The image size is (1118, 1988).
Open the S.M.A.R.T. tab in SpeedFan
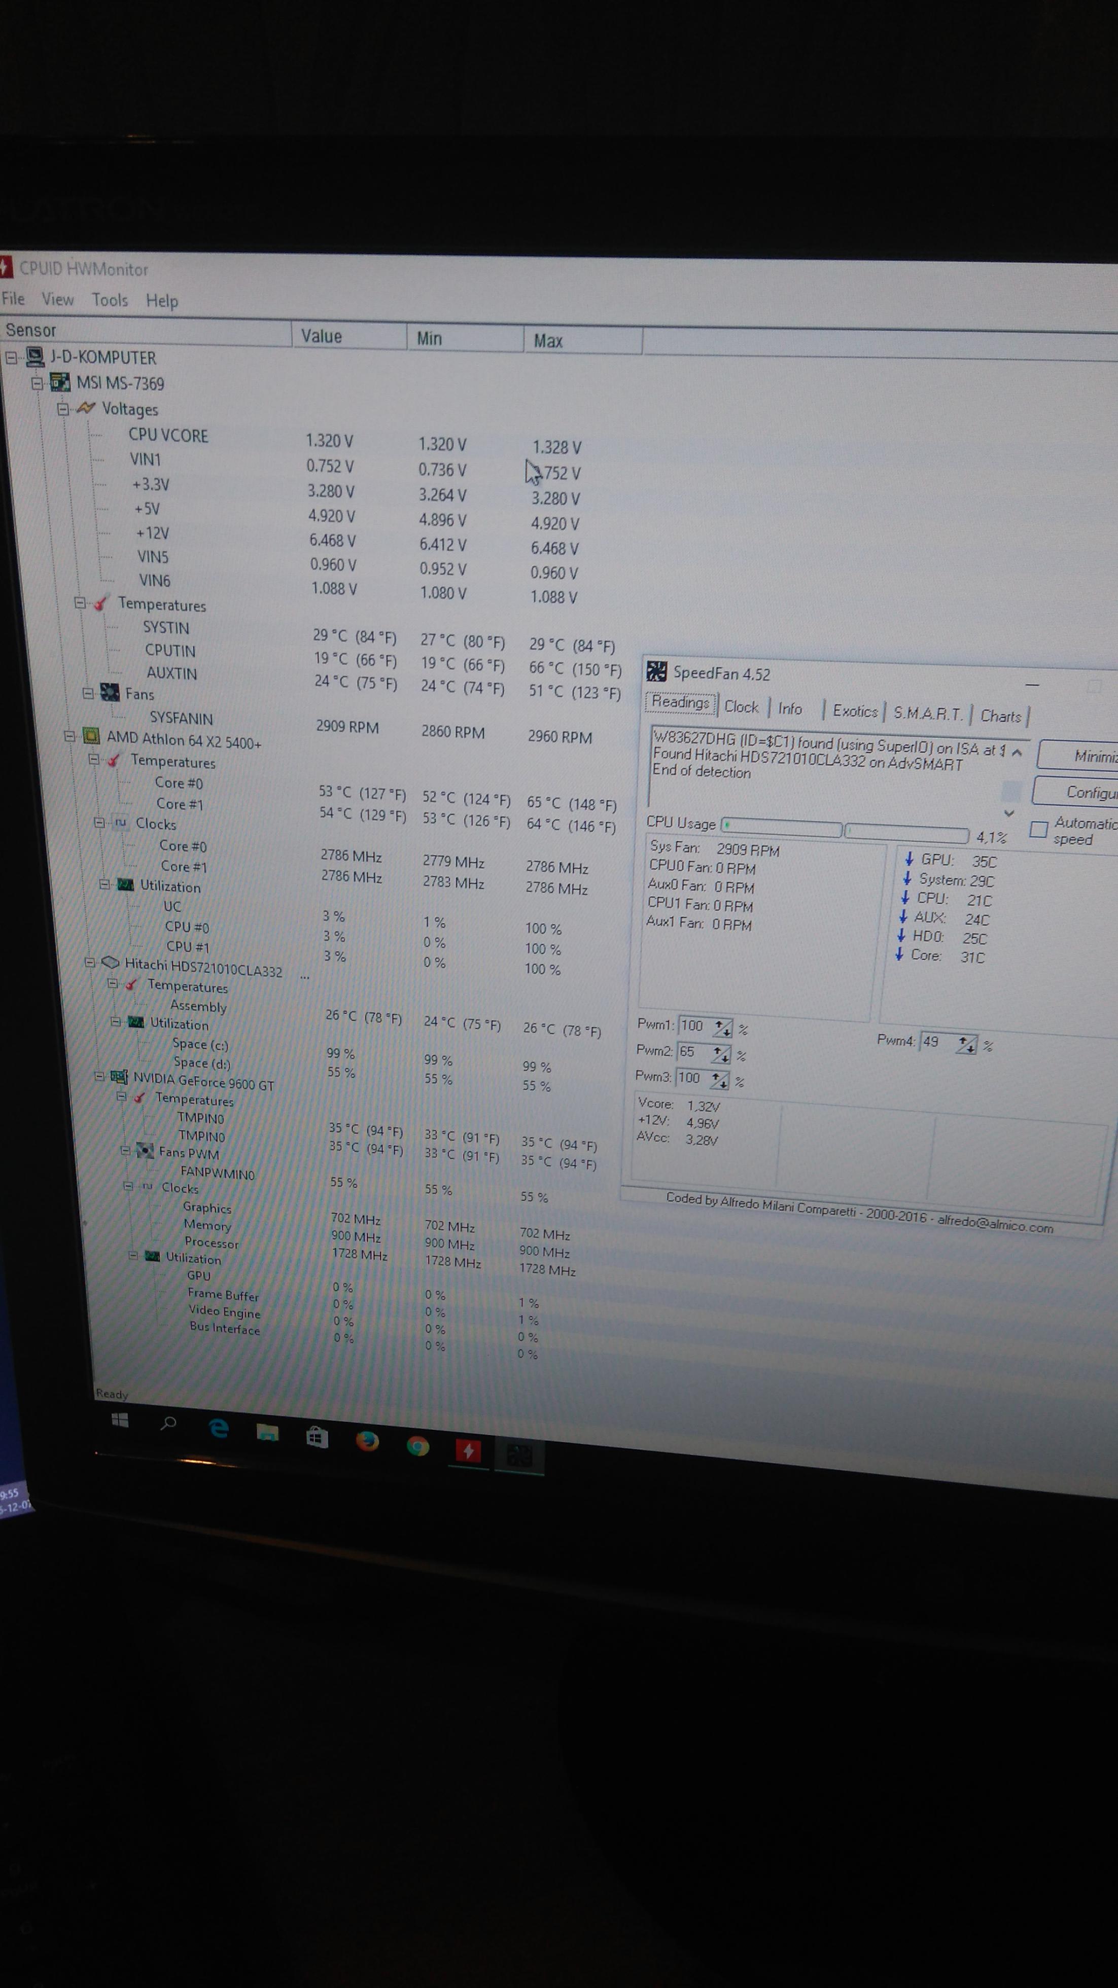point(928,714)
